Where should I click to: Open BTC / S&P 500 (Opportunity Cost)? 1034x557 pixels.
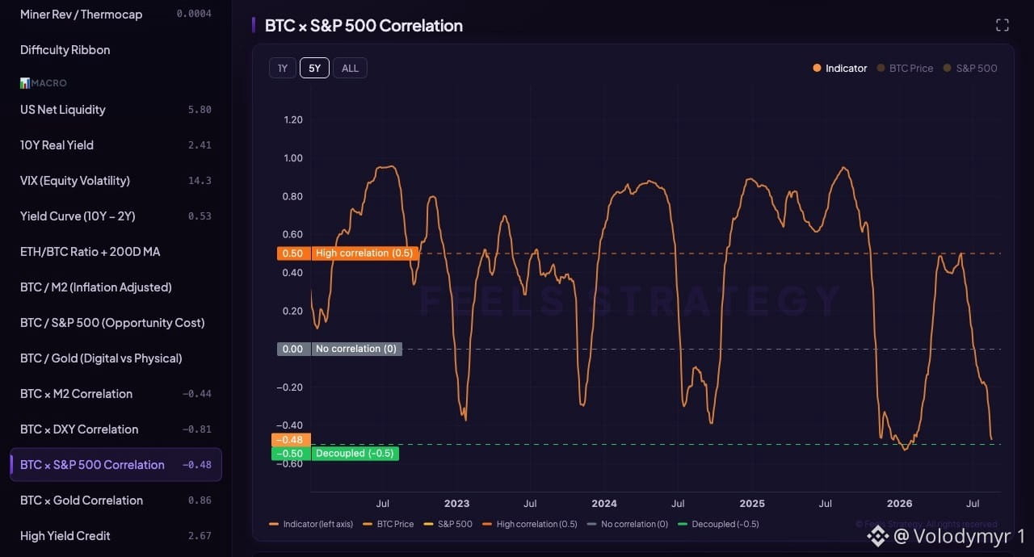[116, 322]
